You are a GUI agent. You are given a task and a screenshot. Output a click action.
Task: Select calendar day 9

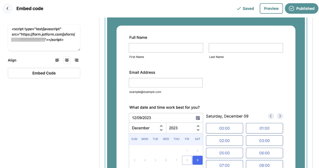point(198,160)
